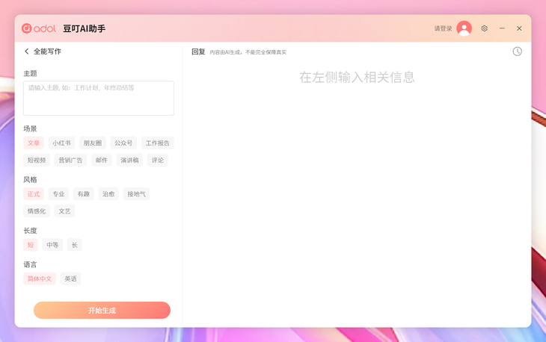Choose the 正式 style chip
This screenshot has height=342, width=546.
34,194
